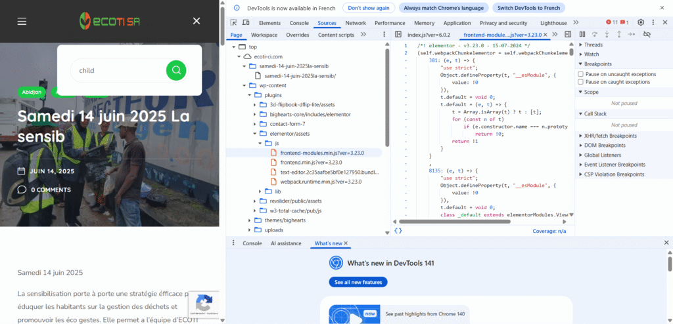Click Switch DevTools to French button
This screenshot has width=673, height=324.
[x=528, y=8]
